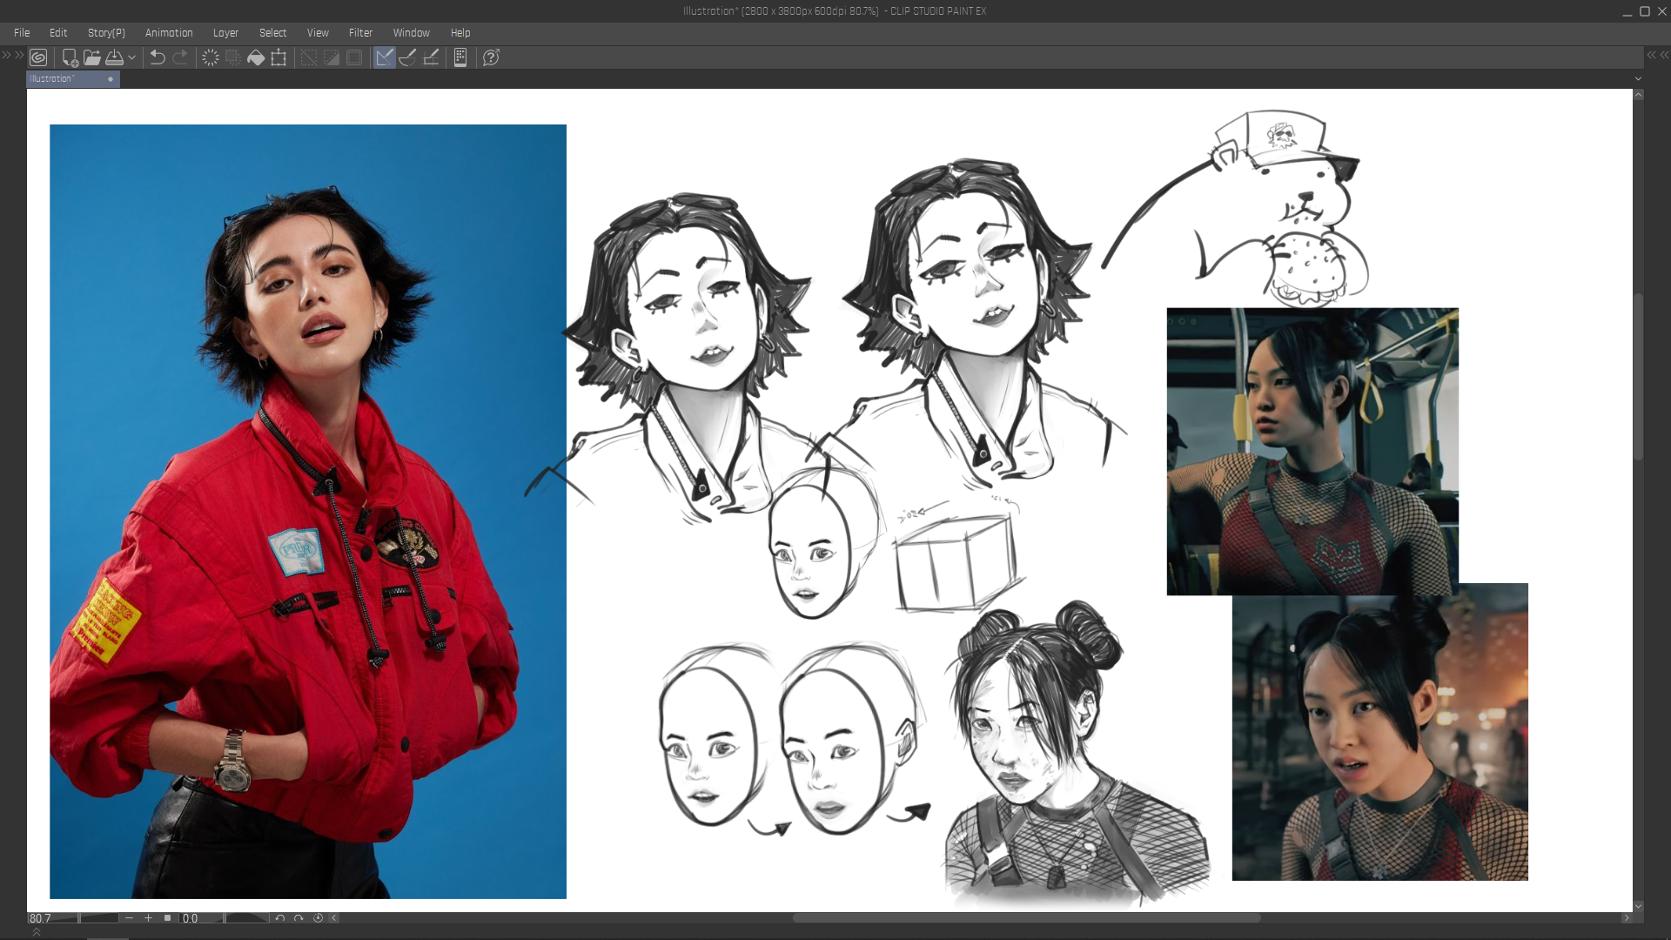
Task: Click the Fill bucket icon
Action: (256, 57)
